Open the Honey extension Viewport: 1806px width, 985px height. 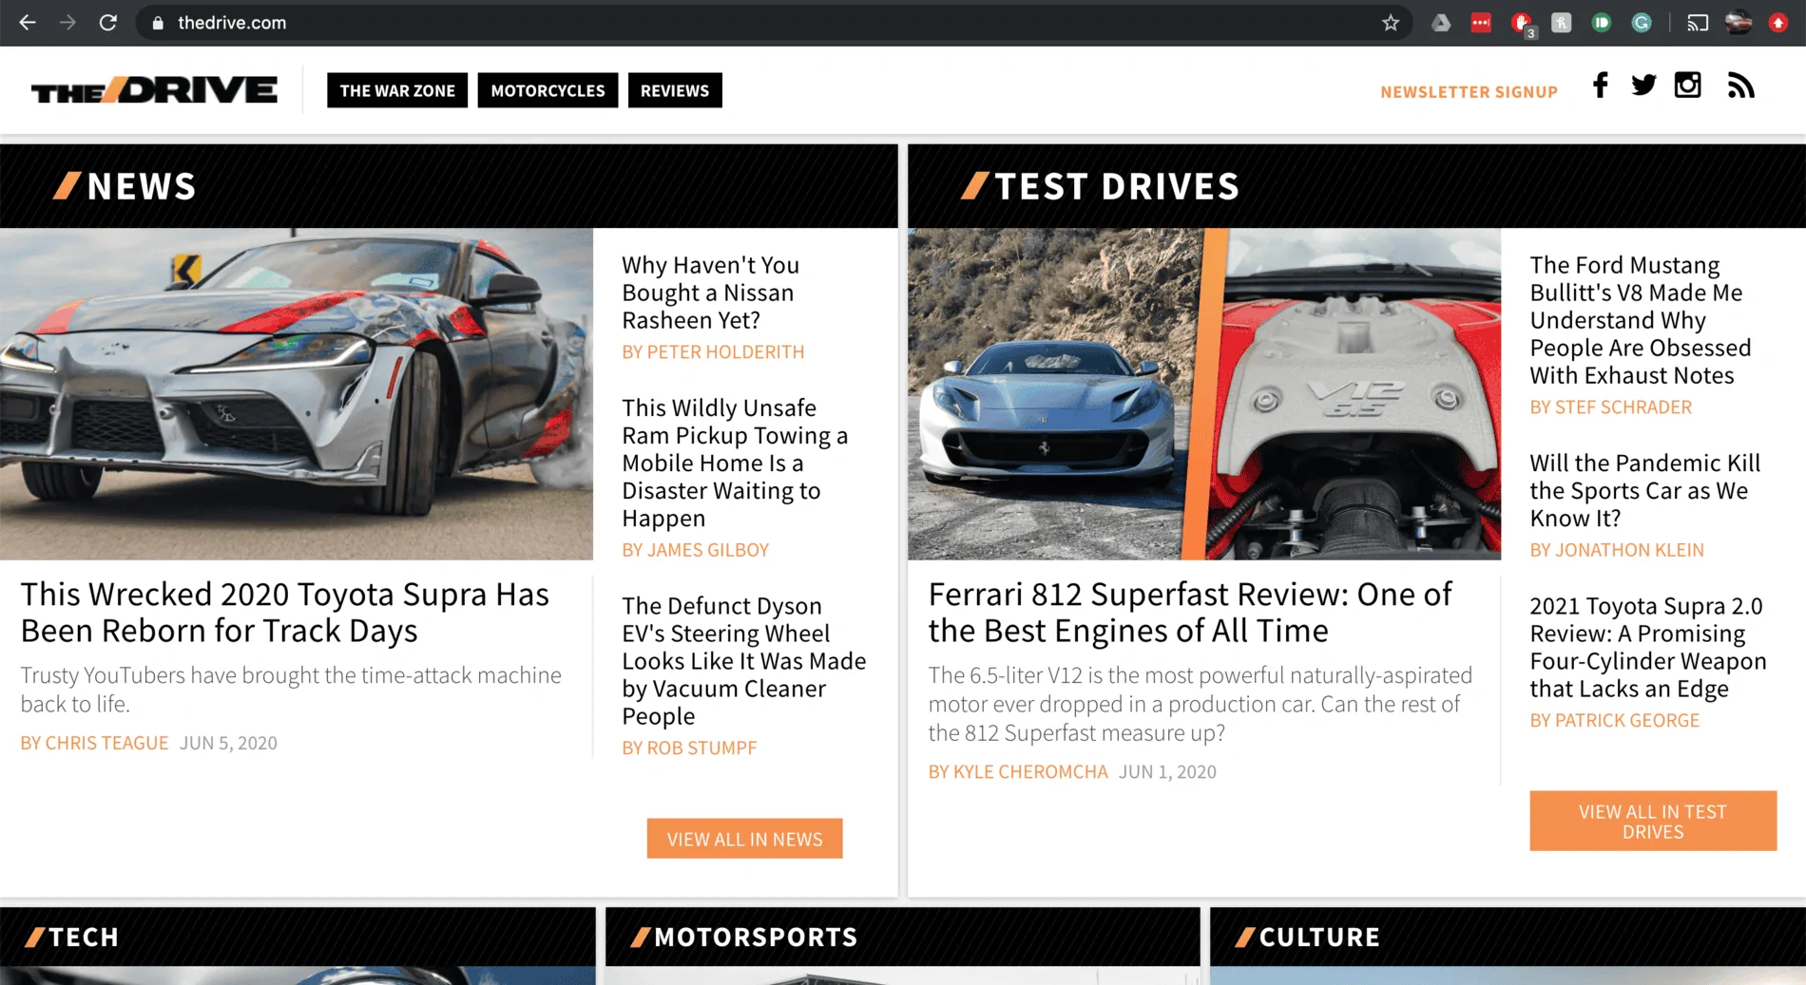1562,23
